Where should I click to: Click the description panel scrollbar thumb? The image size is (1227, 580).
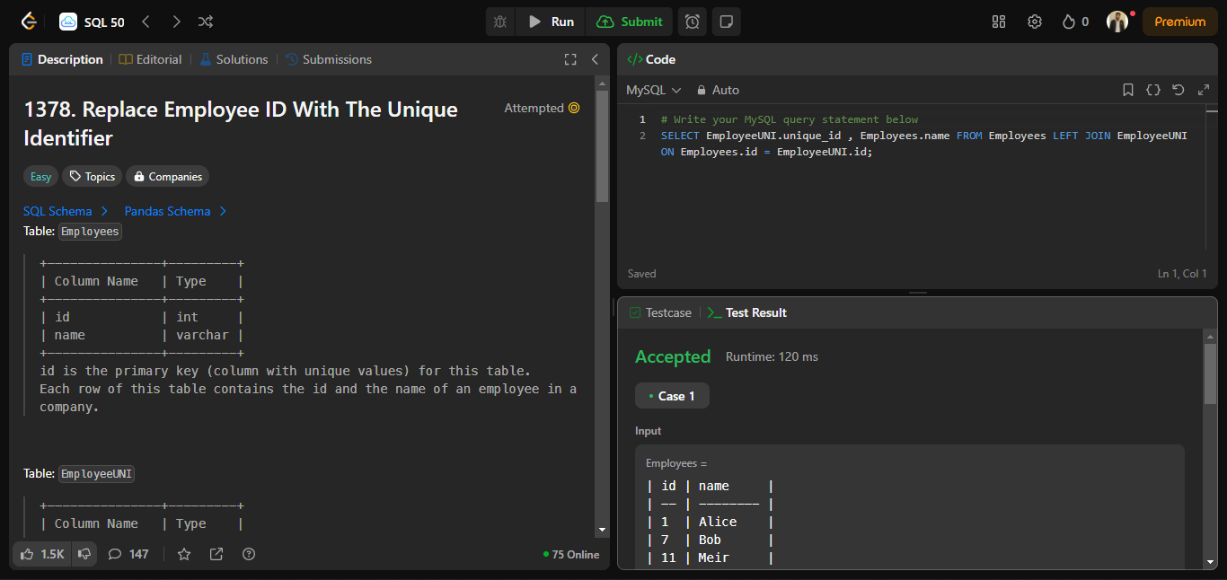[x=602, y=145]
